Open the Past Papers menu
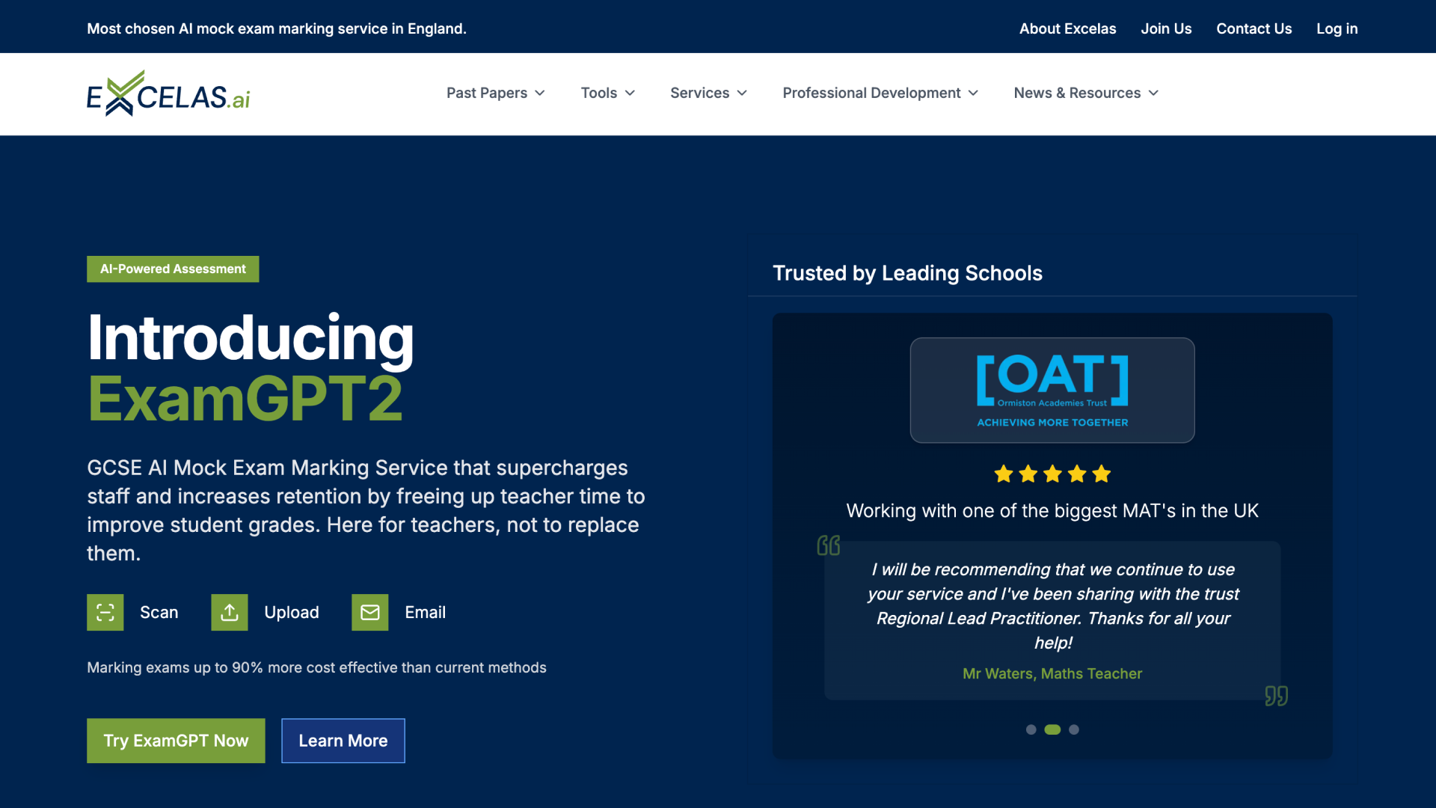The height and width of the screenshot is (808, 1436). tap(496, 94)
